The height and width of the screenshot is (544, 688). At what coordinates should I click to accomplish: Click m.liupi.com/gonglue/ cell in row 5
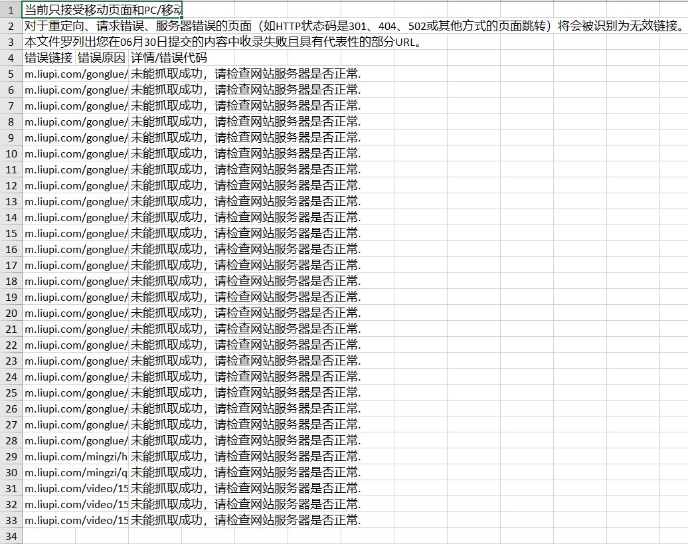click(76, 74)
